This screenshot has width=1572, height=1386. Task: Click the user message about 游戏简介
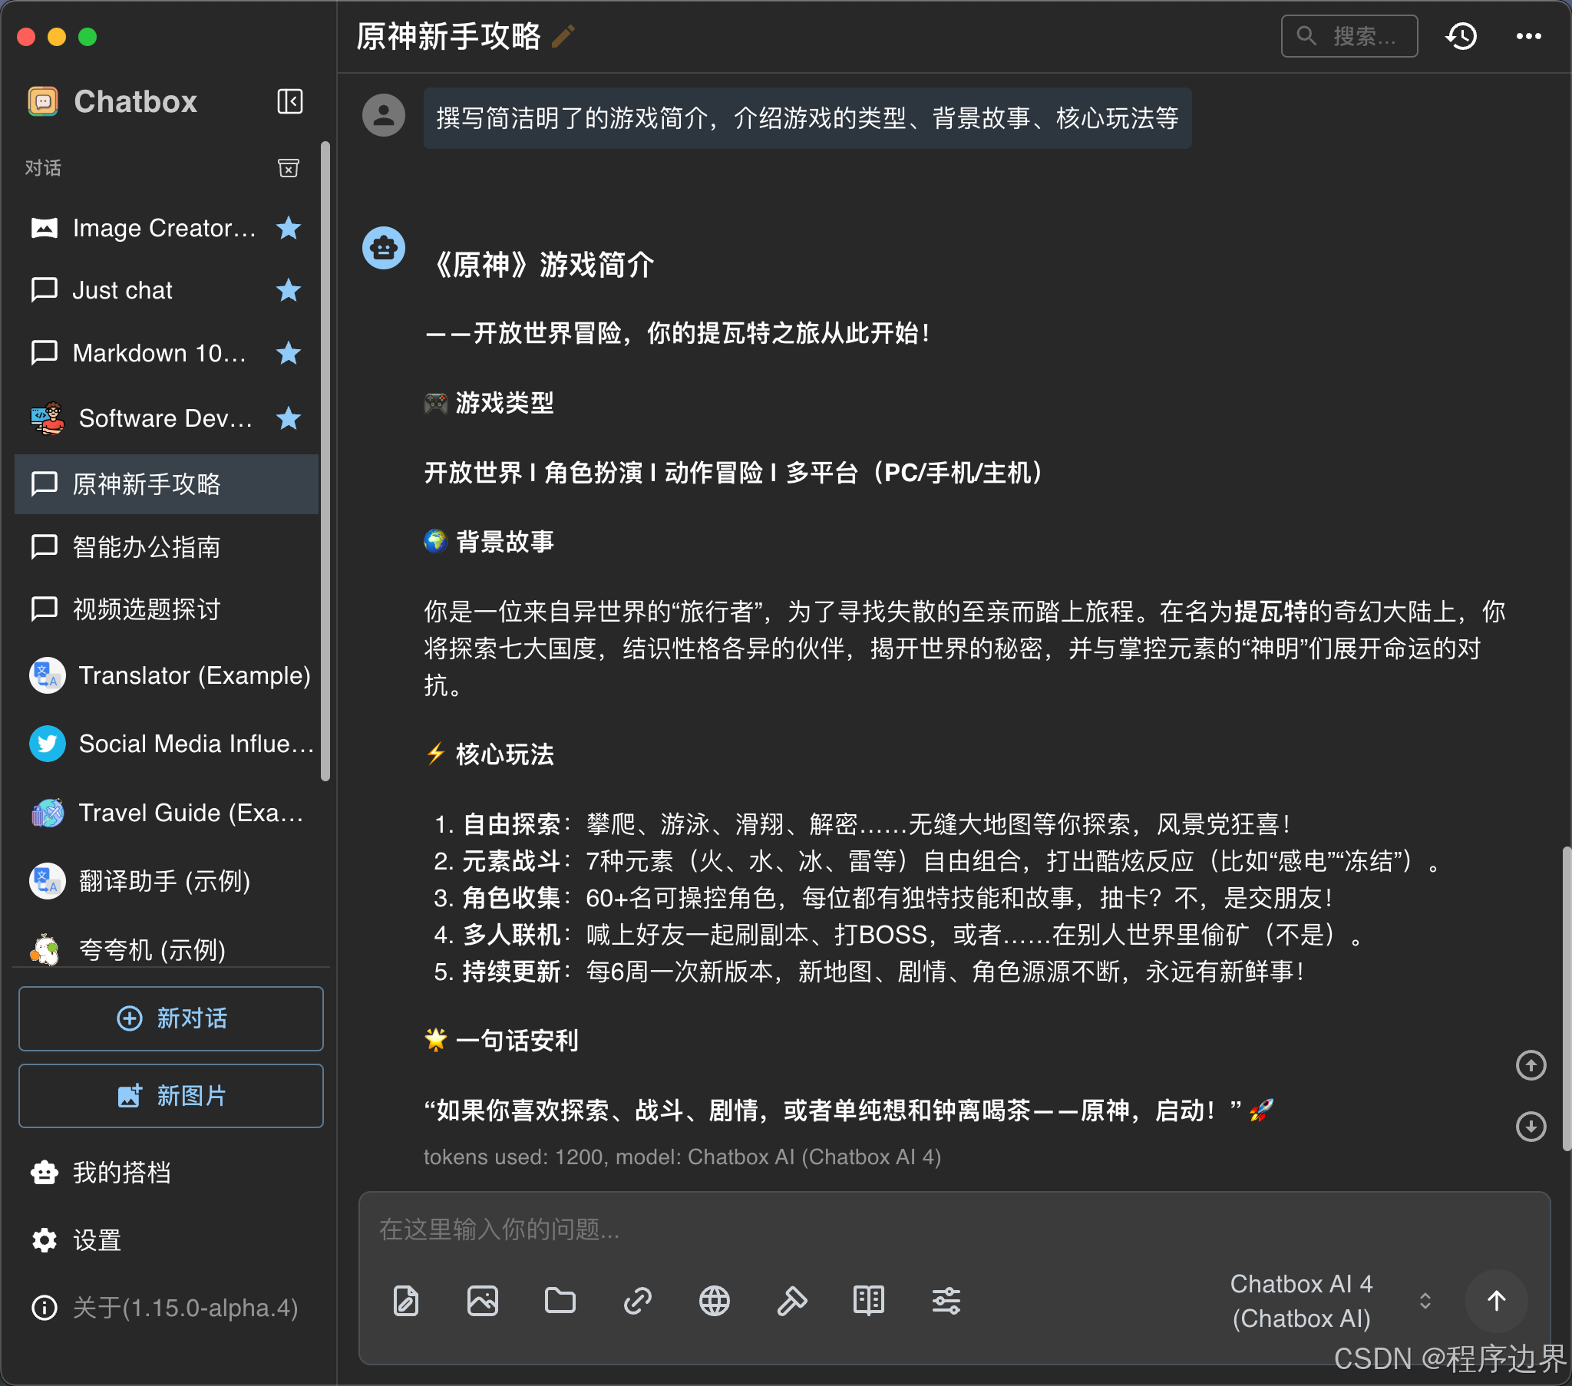(807, 118)
